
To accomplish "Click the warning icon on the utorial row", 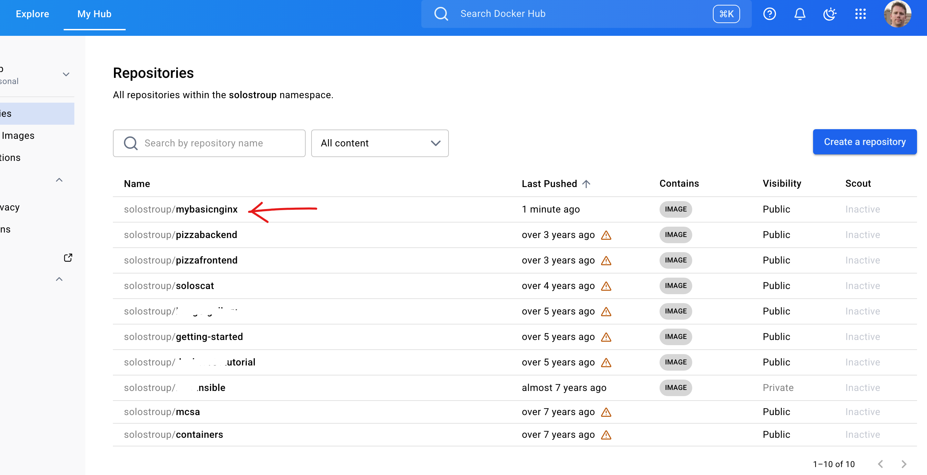I will click(606, 362).
